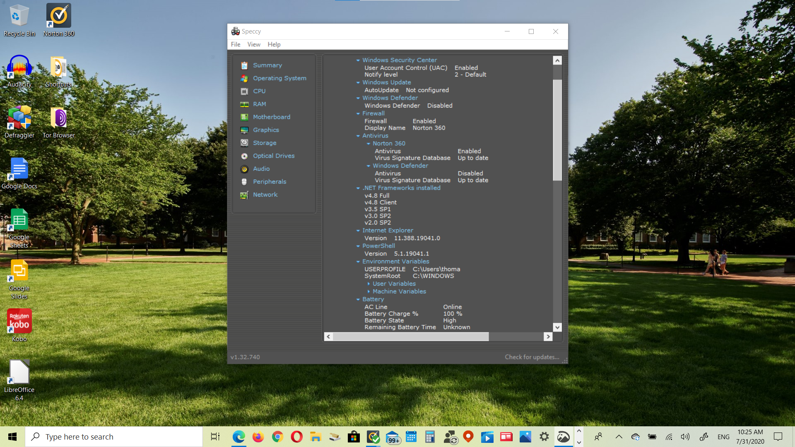The height and width of the screenshot is (447, 795).
Task: Open the Summary section icon
Action: coord(244,65)
